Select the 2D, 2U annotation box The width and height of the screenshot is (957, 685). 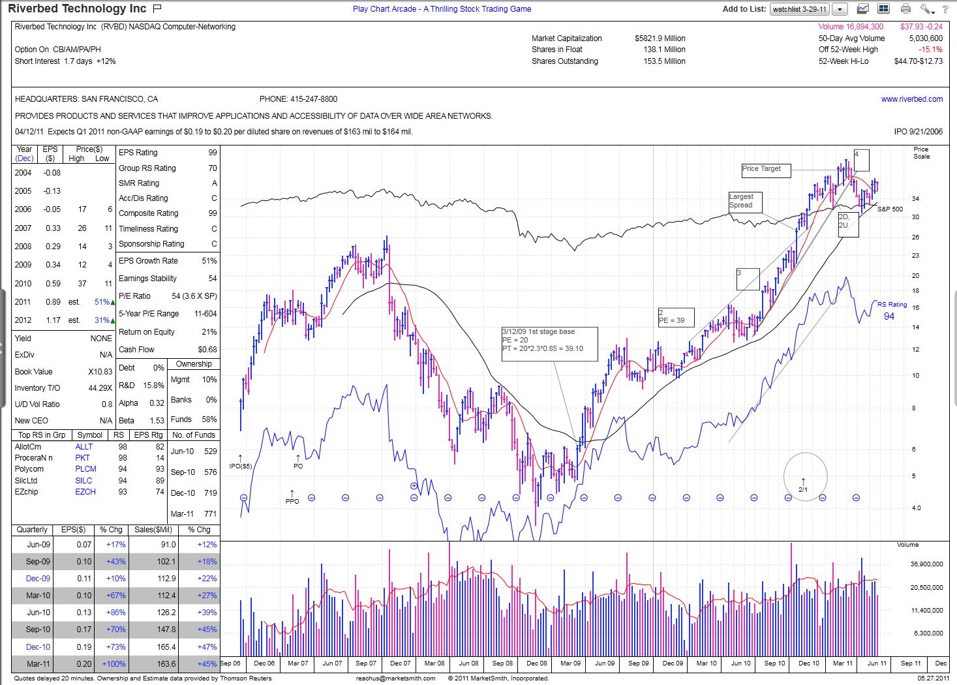pyautogui.click(x=848, y=224)
